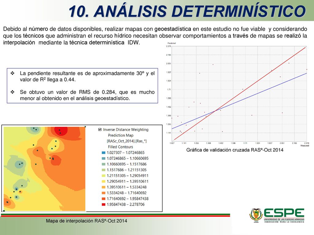Pick the 1.71640692 – 1.95847438 legend swatch
Image resolution: width=314 pixels, height=235 pixels.
[104, 199]
